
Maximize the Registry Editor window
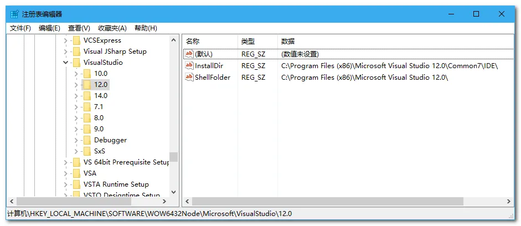(476, 14)
